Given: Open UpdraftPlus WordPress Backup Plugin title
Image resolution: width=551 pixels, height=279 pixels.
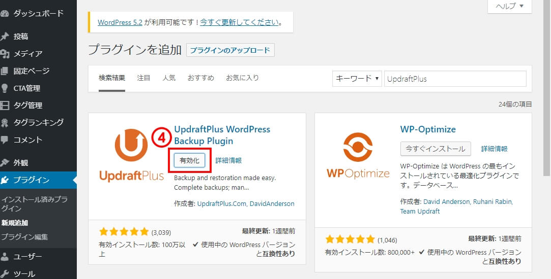Looking at the screenshot, I should point(222,135).
